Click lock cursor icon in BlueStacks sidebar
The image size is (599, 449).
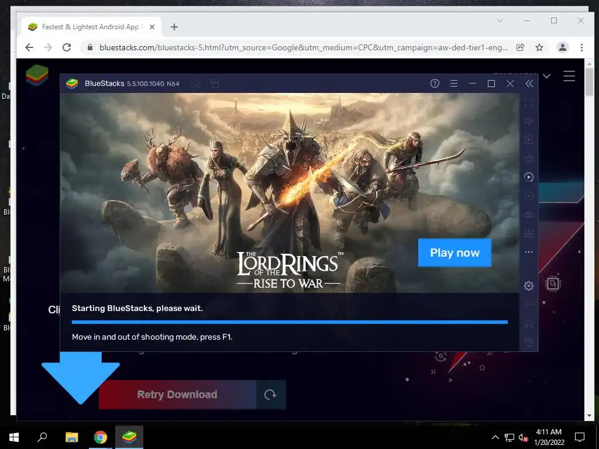529,140
